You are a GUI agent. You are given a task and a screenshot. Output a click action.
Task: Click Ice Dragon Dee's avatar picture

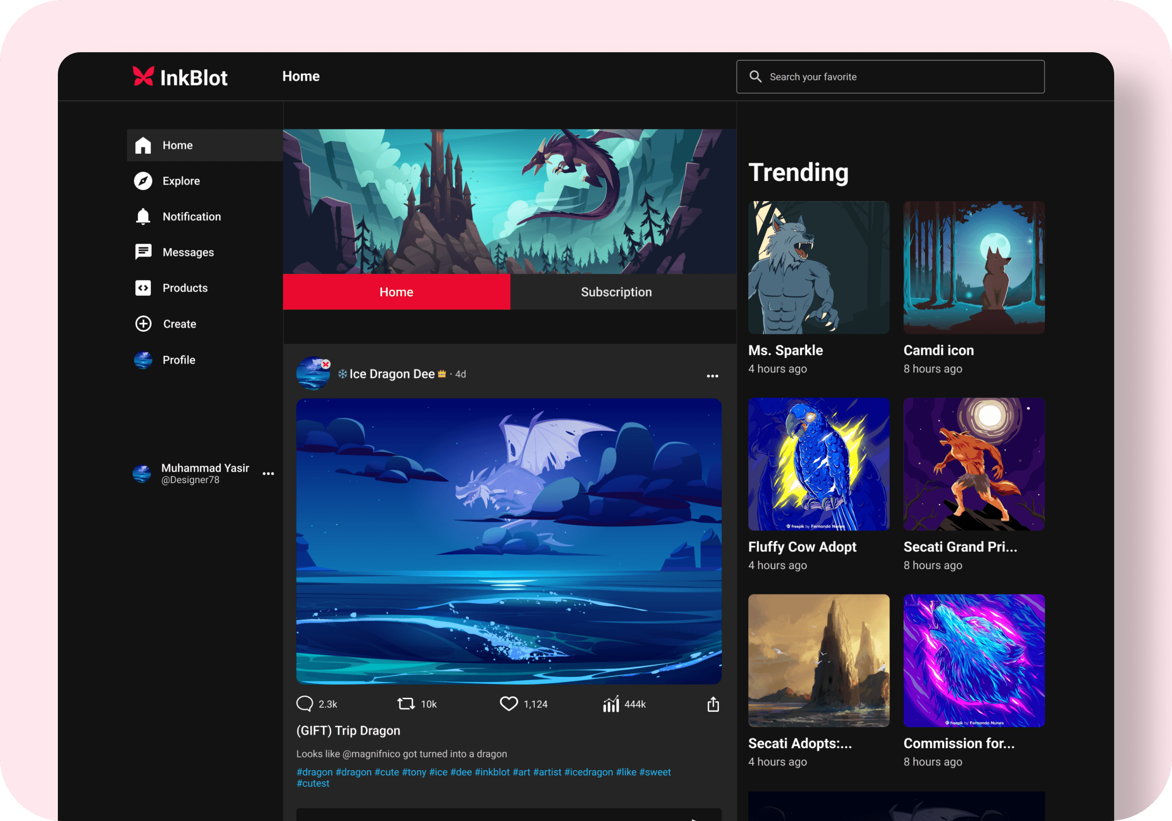[313, 373]
